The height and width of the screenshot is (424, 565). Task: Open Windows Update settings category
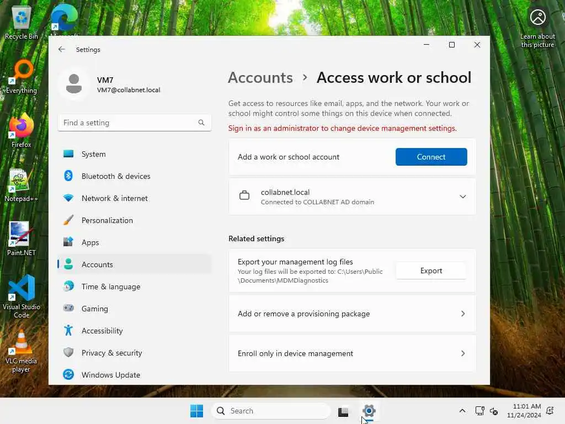(x=135, y=375)
